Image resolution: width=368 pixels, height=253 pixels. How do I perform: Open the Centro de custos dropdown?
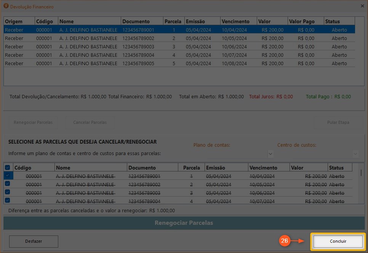[355, 154]
